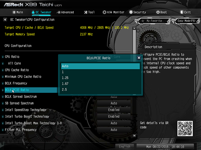Select the CPU Ratio setting
This screenshot has width=201, height=150.
pos(12,57)
